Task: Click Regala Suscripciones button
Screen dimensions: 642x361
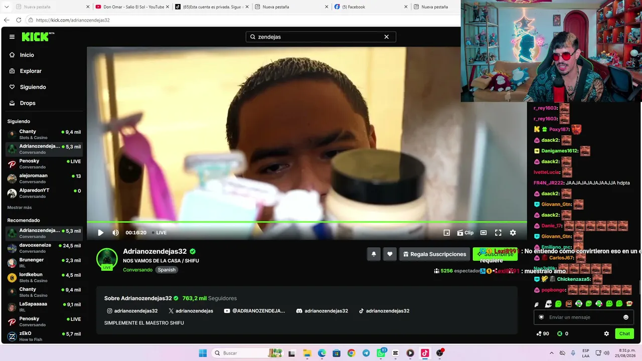Action: pos(434,254)
